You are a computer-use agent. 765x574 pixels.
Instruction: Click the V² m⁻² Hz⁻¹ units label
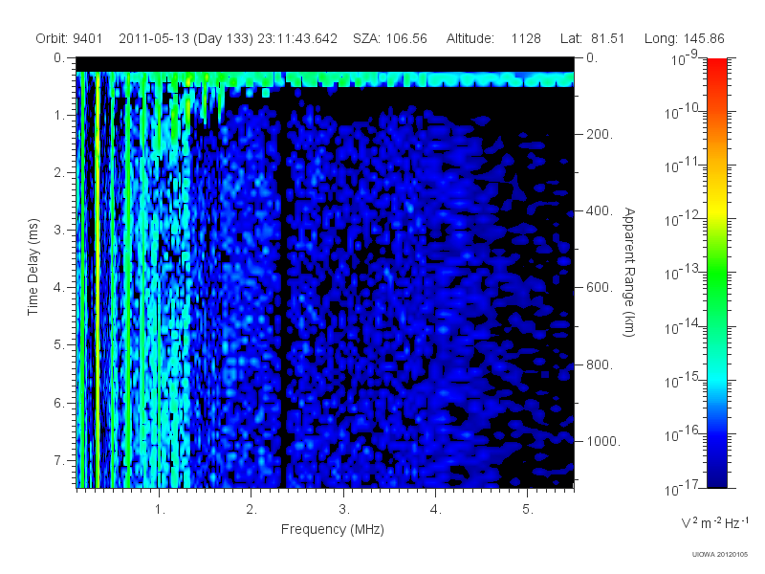(714, 522)
